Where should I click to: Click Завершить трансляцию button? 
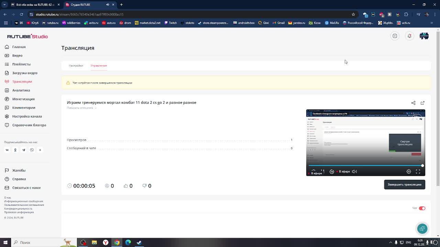pyautogui.click(x=404, y=185)
